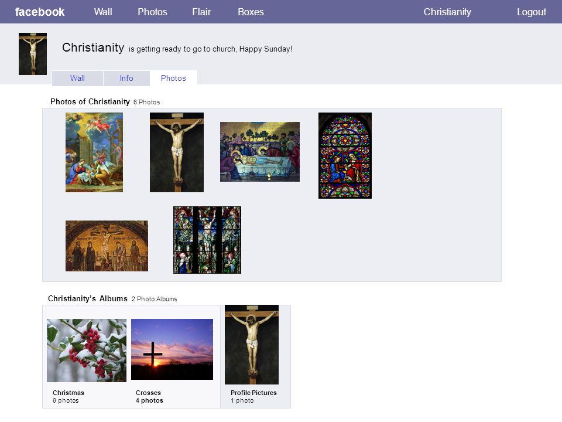The image size is (562, 422).
Task: Open Wall in the top navigation bar
Action: 103,12
